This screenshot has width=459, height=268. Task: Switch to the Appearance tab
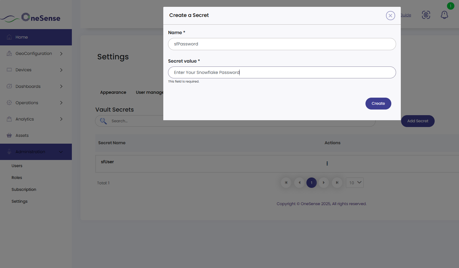[113, 92]
